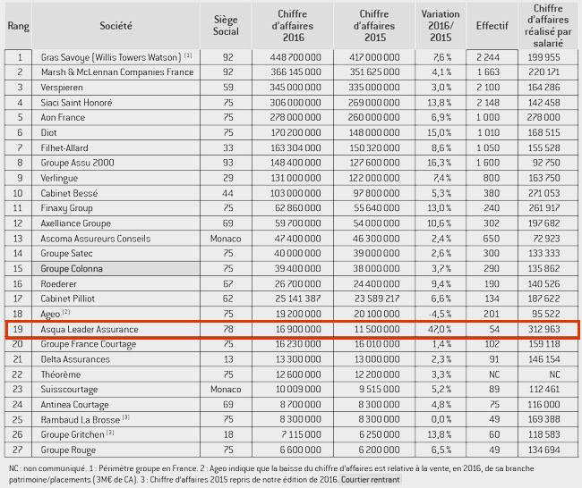Select the 'Ageo' company cell
This screenshot has width=582, height=488.
(x=116, y=314)
